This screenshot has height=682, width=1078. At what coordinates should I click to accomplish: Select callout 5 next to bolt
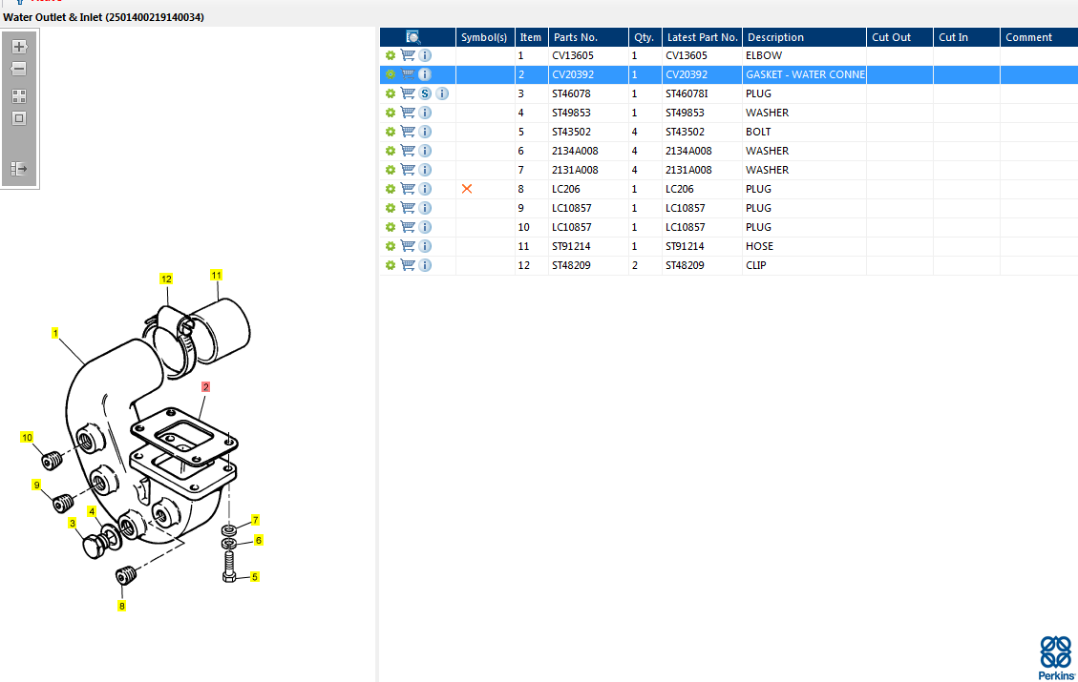tap(254, 577)
